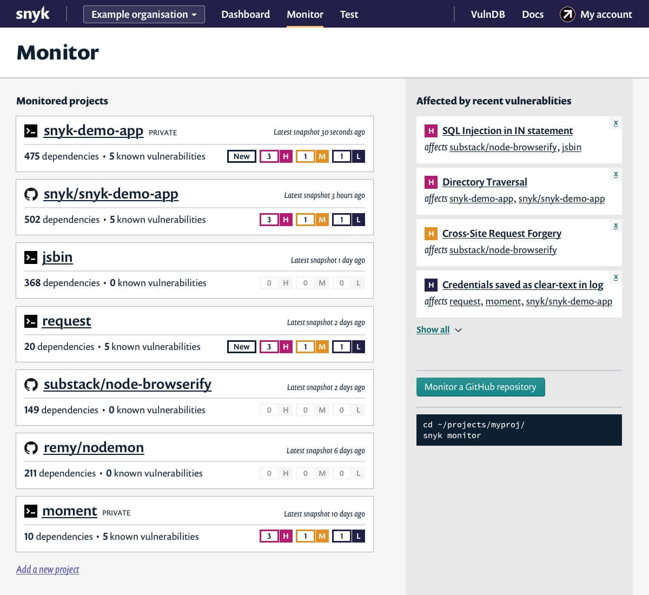Click the low severity count in remy/nodemon row
This screenshot has width=649, height=595.
click(348, 473)
